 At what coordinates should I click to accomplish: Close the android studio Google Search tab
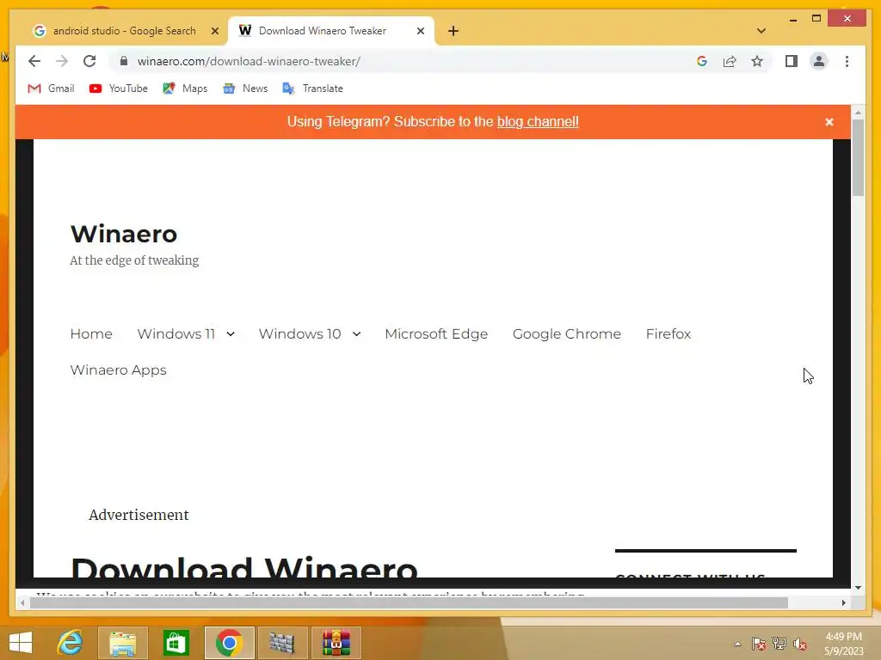[214, 31]
